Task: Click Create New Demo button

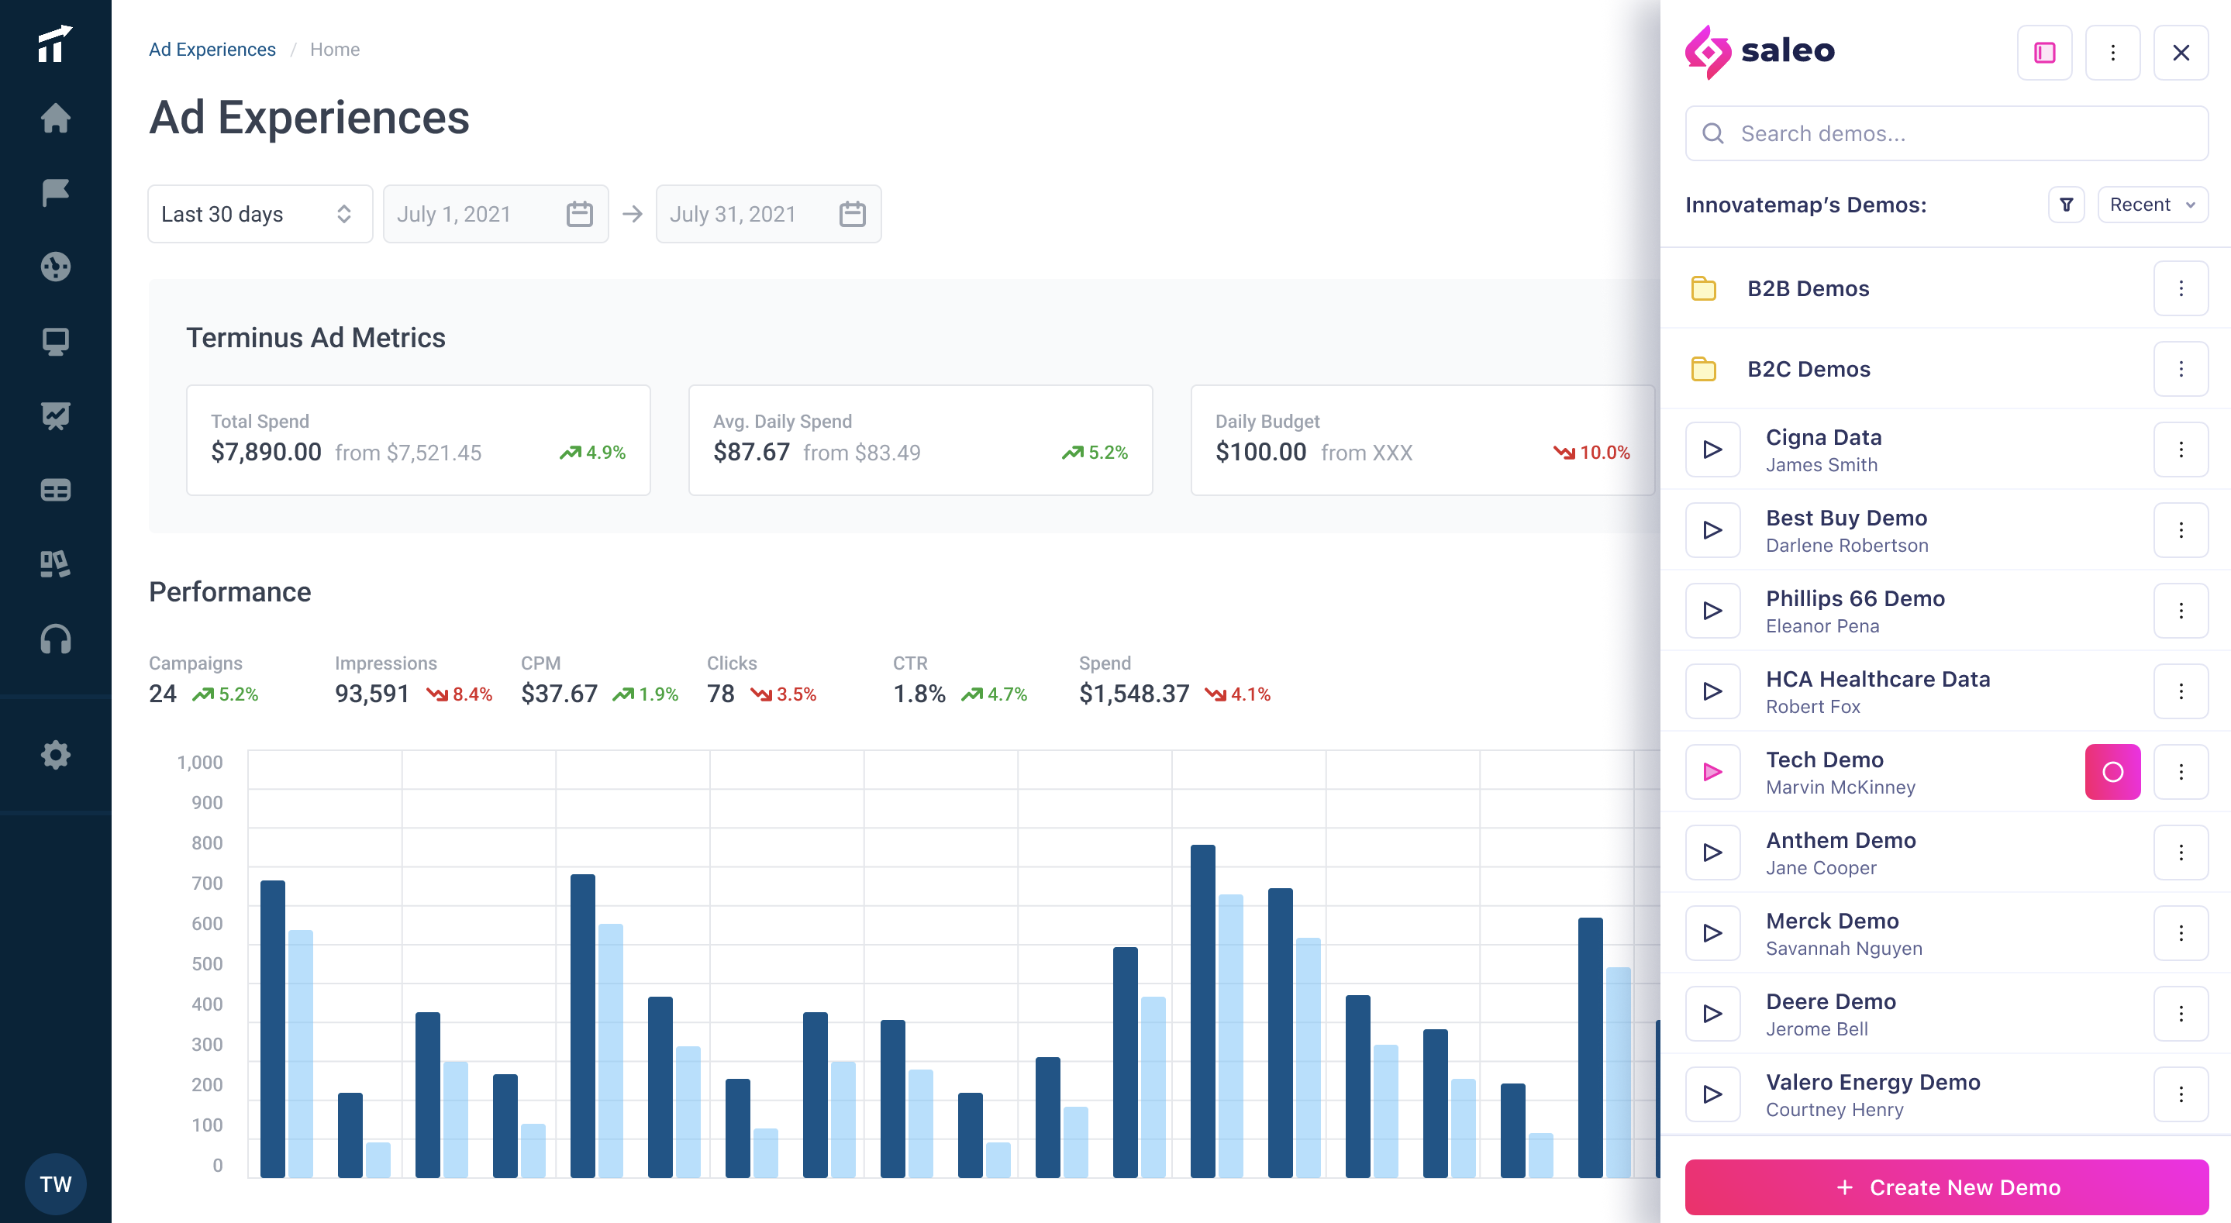Action: pyautogui.click(x=1946, y=1187)
